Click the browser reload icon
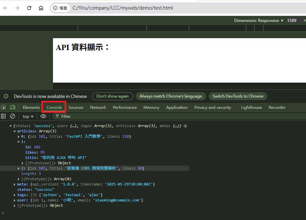Viewport: 306px width, 220px height. pyautogui.click(x=29, y=8)
